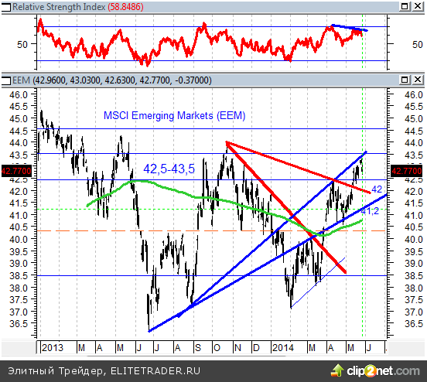
Task: Click the right 42.7700 price marker
Action: point(407,171)
